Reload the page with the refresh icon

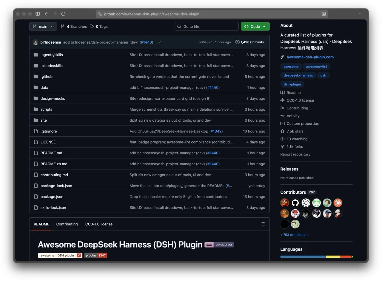63,14
